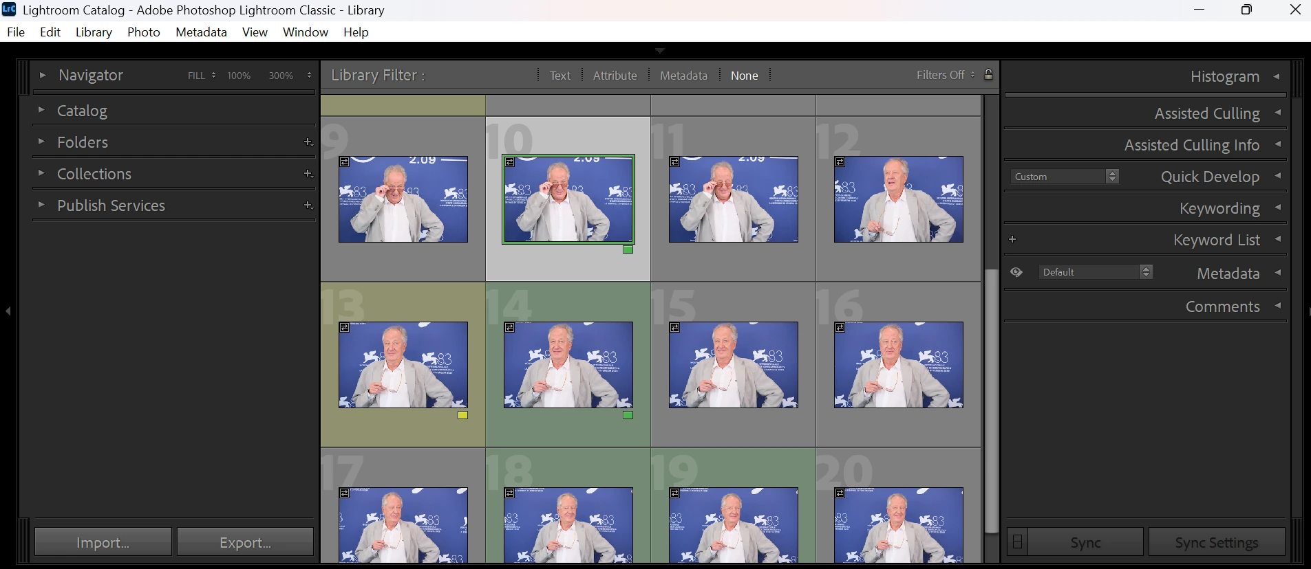Image resolution: width=1311 pixels, height=569 pixels.
Task: Open the Window menu
Action: [x=306, y=32]
